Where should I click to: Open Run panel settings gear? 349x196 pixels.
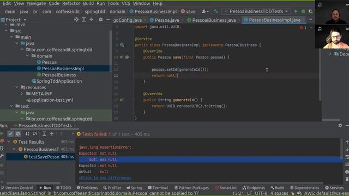(340, 126)
